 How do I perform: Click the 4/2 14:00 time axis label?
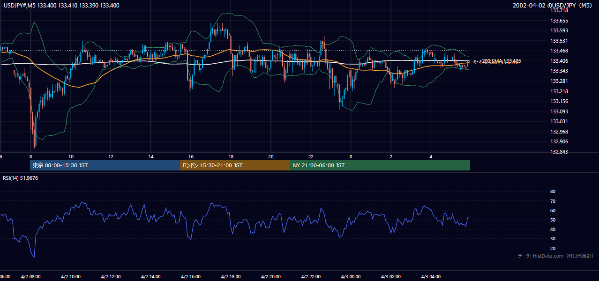click(x=151, y=276)
